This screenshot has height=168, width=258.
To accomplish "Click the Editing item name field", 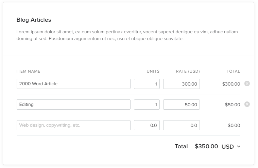I will tap(73, 105).
